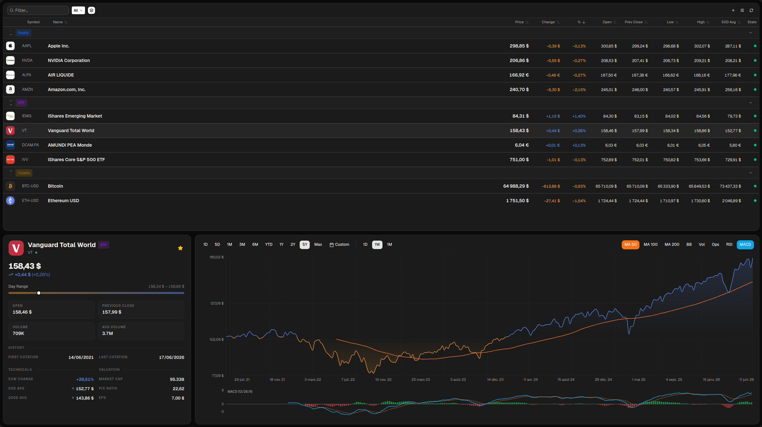Click the Air Liquide logo icon
Viewport: 762px width, 427px height.
(x=10, y=75)
